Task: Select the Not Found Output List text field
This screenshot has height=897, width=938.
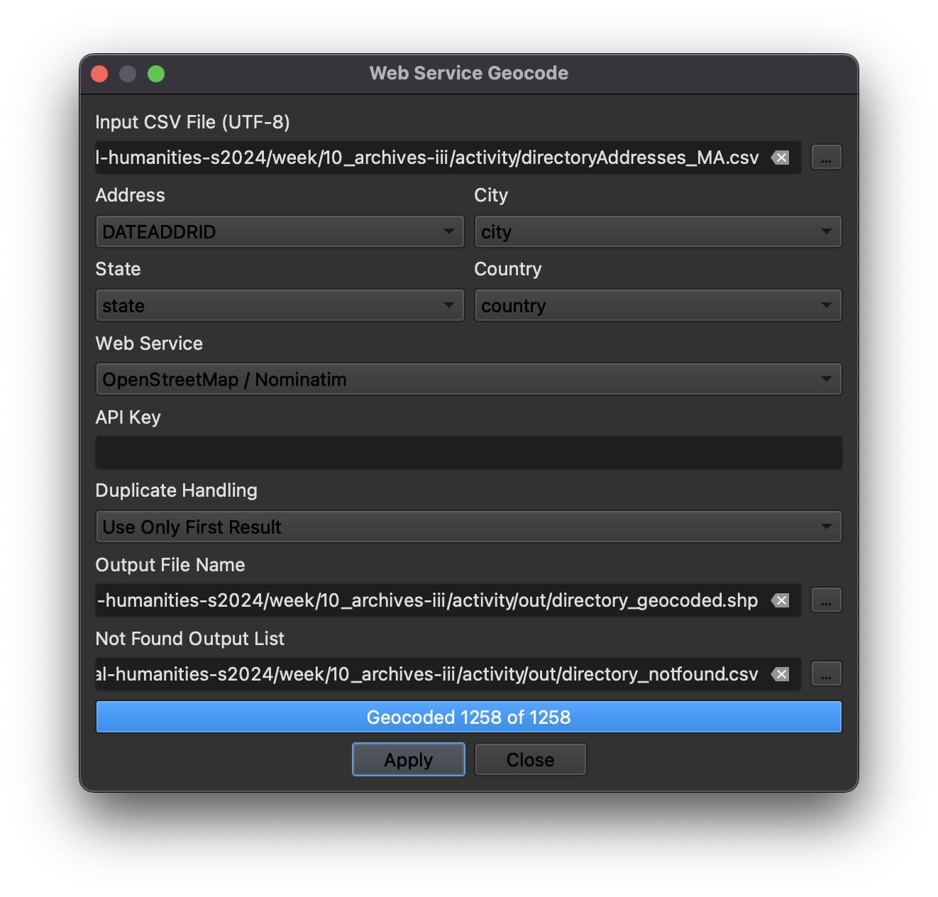Action: point(426,674)
